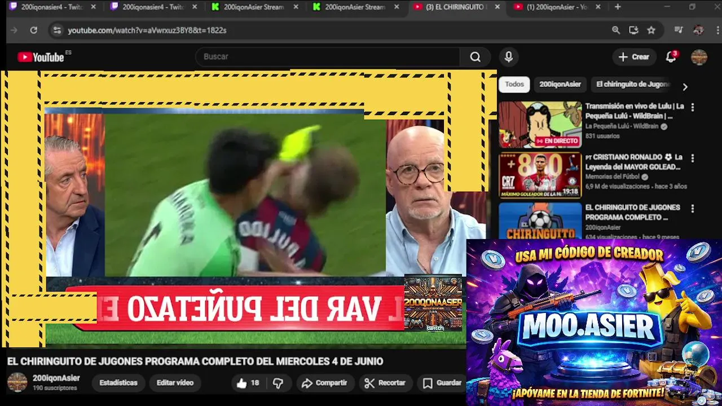This screenshot has width=722, height=406.
Task: Open EL CHIRINGUITO DE JUGONES PROGRAMA COMPLETO suggestion
Action: [x=632, y=212]
